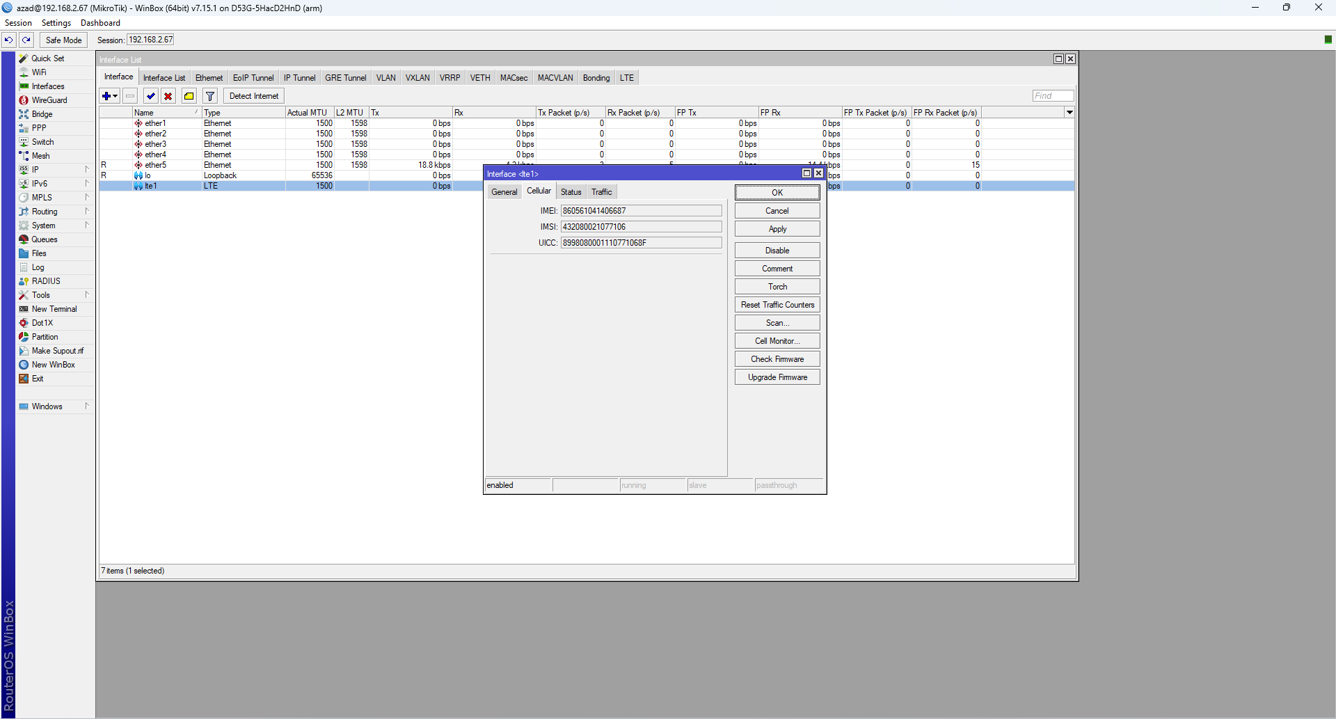Image resolution: width=1336 pixels, height=719 pixels.
Task: Open the column selector dropdown arrow
Action: (1069, 112)
